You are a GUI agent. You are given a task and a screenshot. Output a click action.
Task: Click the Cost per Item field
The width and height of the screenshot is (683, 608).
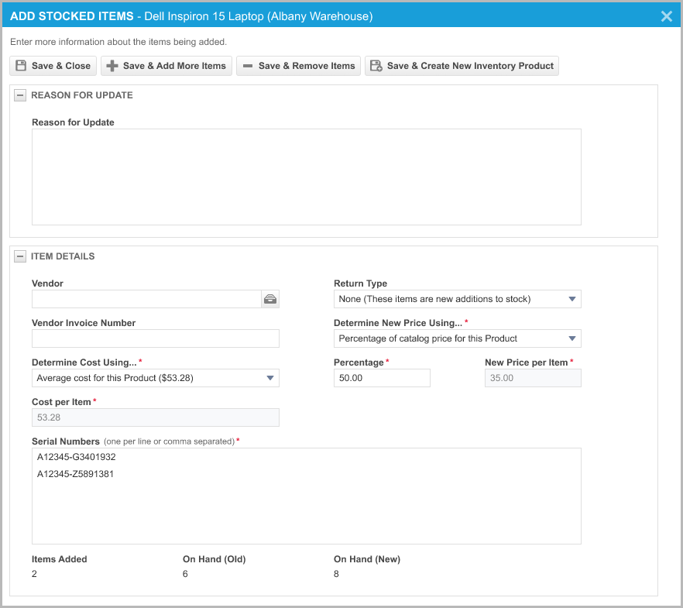[x=156, y=417]
